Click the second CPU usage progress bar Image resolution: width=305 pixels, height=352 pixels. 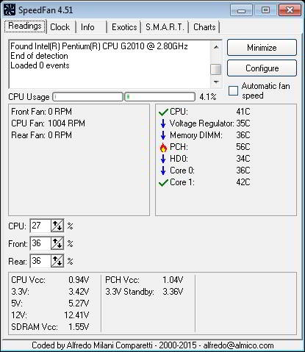pos(160,97)
